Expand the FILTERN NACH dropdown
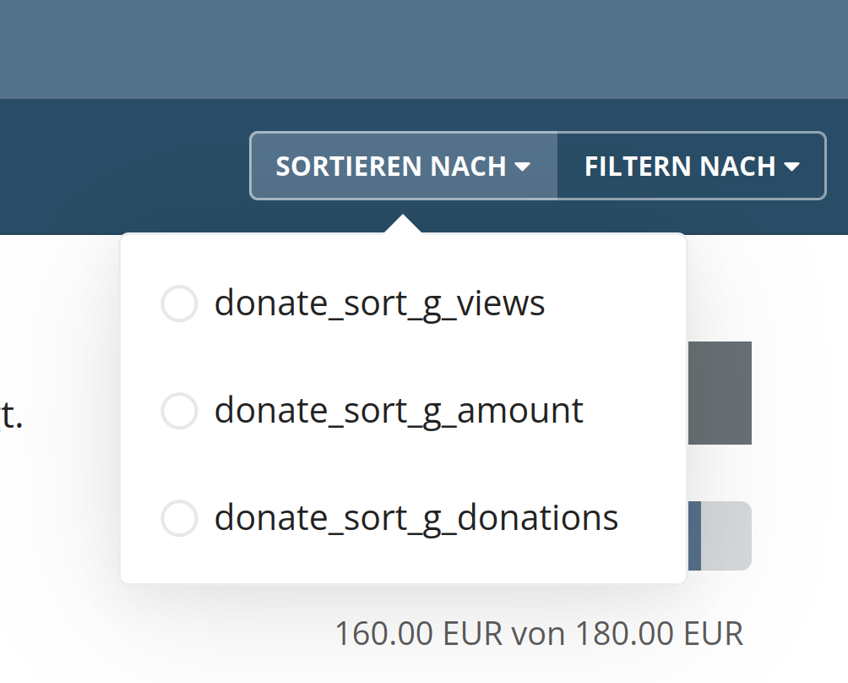The width and height of the screenshot is (848, 683). tap(691, 166)
